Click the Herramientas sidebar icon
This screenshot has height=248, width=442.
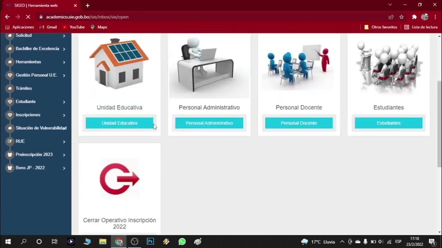click(x=10, y=62)
